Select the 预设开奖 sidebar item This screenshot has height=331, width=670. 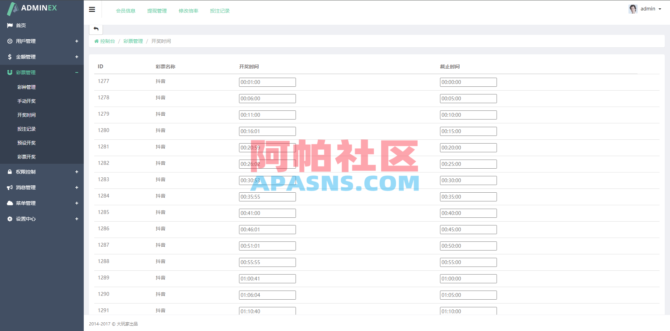point(27,143)
